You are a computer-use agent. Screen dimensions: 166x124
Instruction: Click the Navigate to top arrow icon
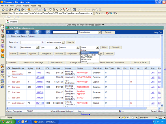click(51, 10)
